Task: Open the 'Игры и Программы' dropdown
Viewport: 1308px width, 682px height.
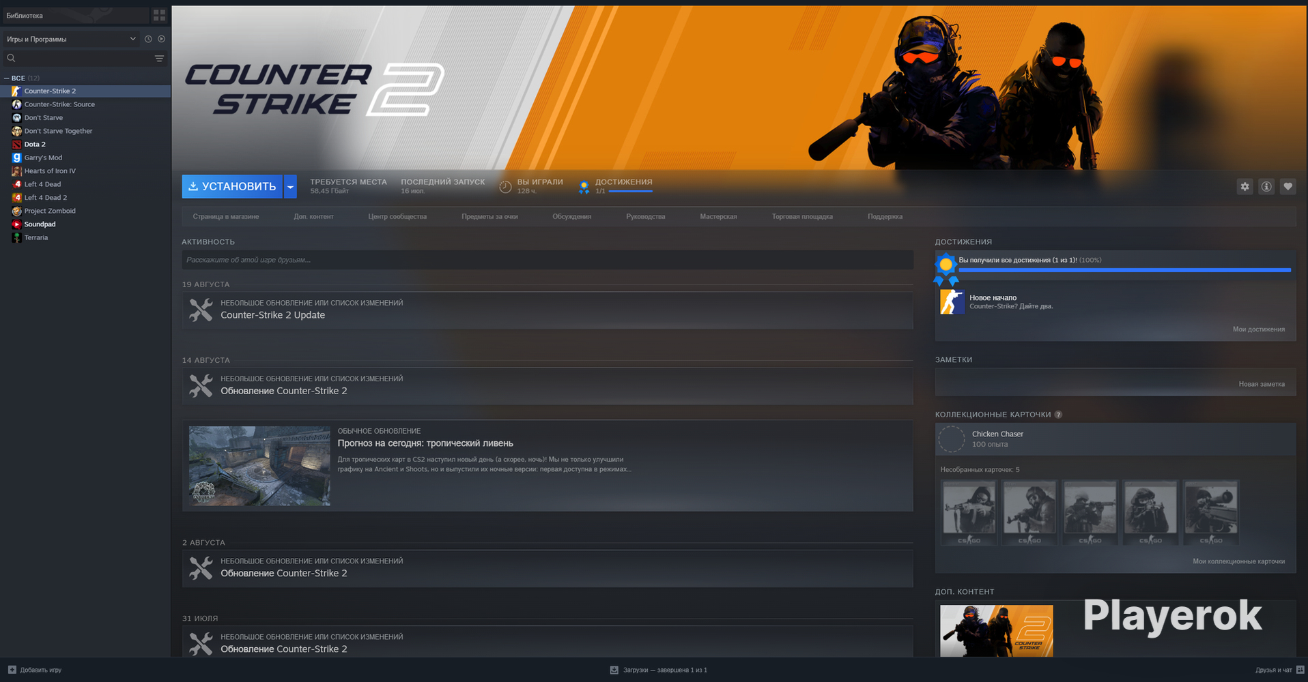Action: [71, 39]
